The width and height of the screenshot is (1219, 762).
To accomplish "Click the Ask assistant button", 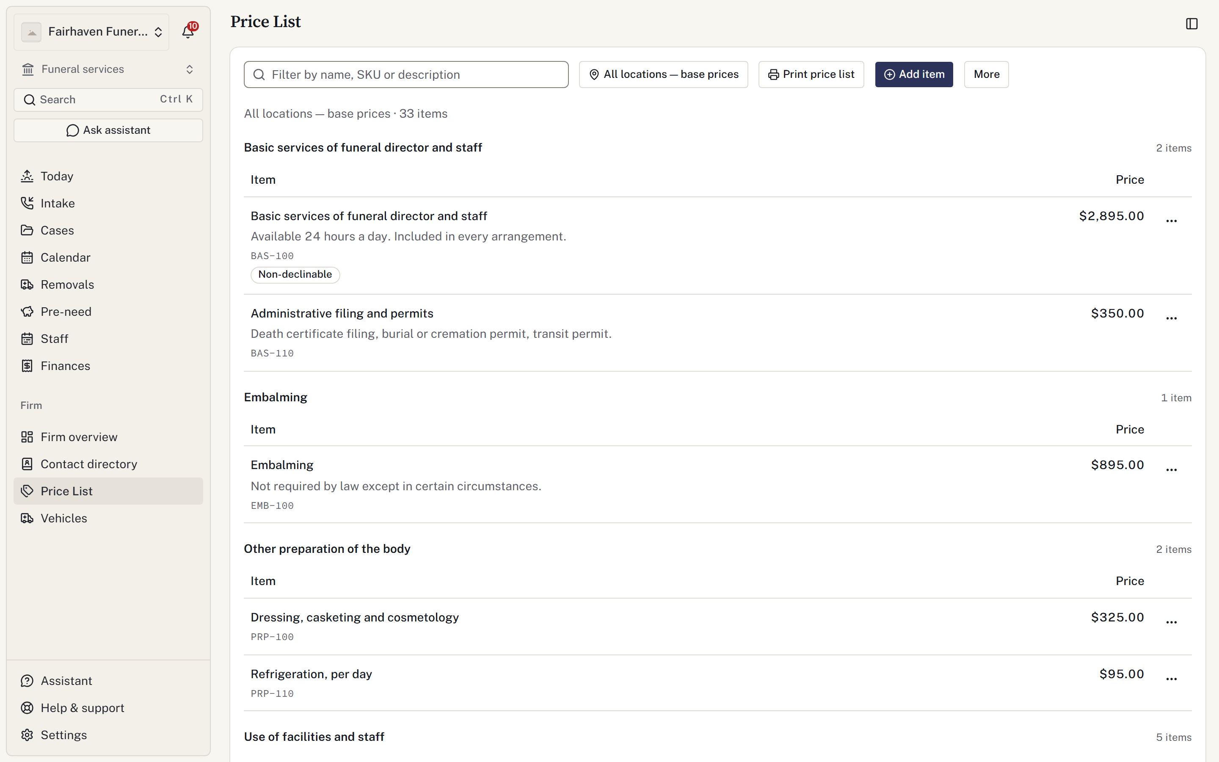I will (108, 130).
